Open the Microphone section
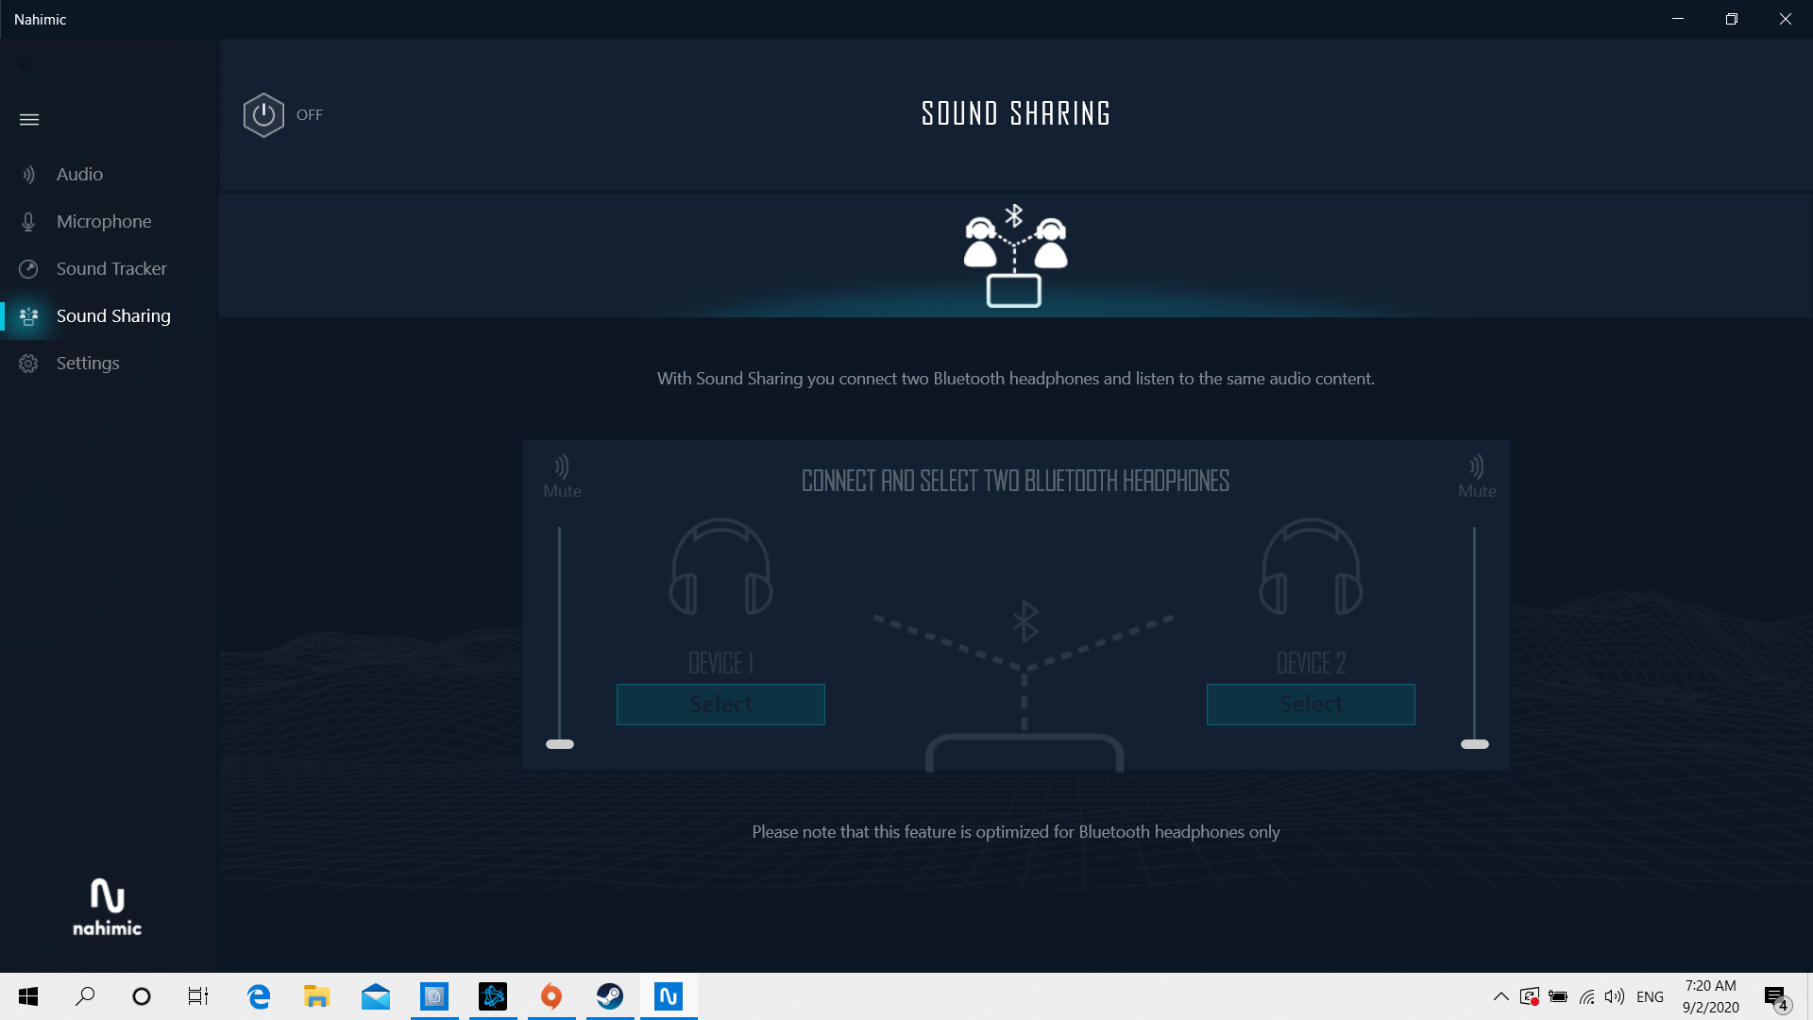1813x1020 pixels. click(x=104, y=221)
